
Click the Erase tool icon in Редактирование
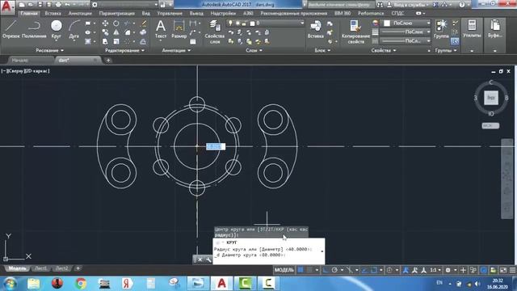pos(144,23)
